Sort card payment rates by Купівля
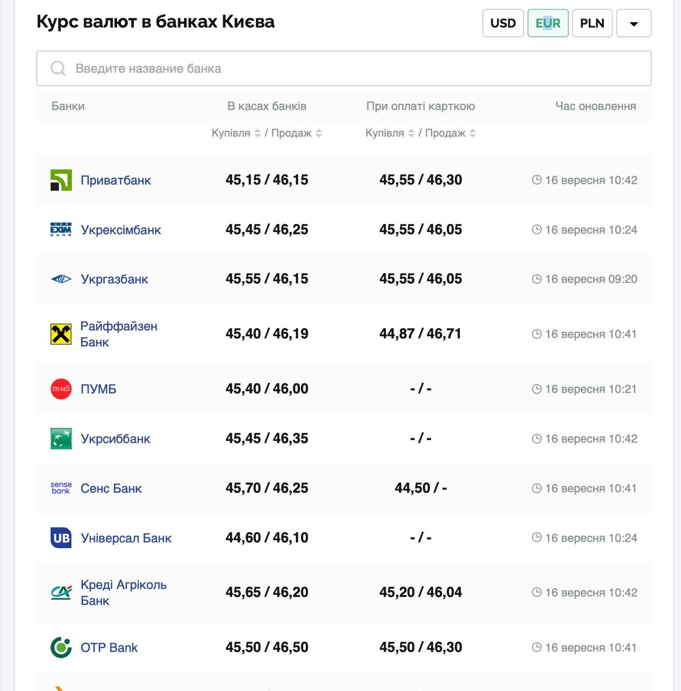681x691 pixels. [x=411, y=133]
